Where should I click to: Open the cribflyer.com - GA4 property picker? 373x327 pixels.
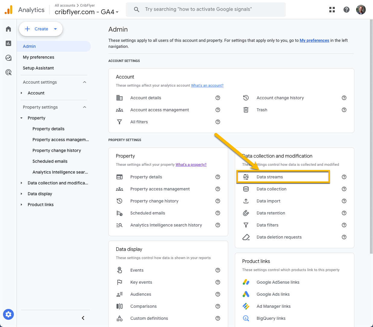tap(87, 12)
